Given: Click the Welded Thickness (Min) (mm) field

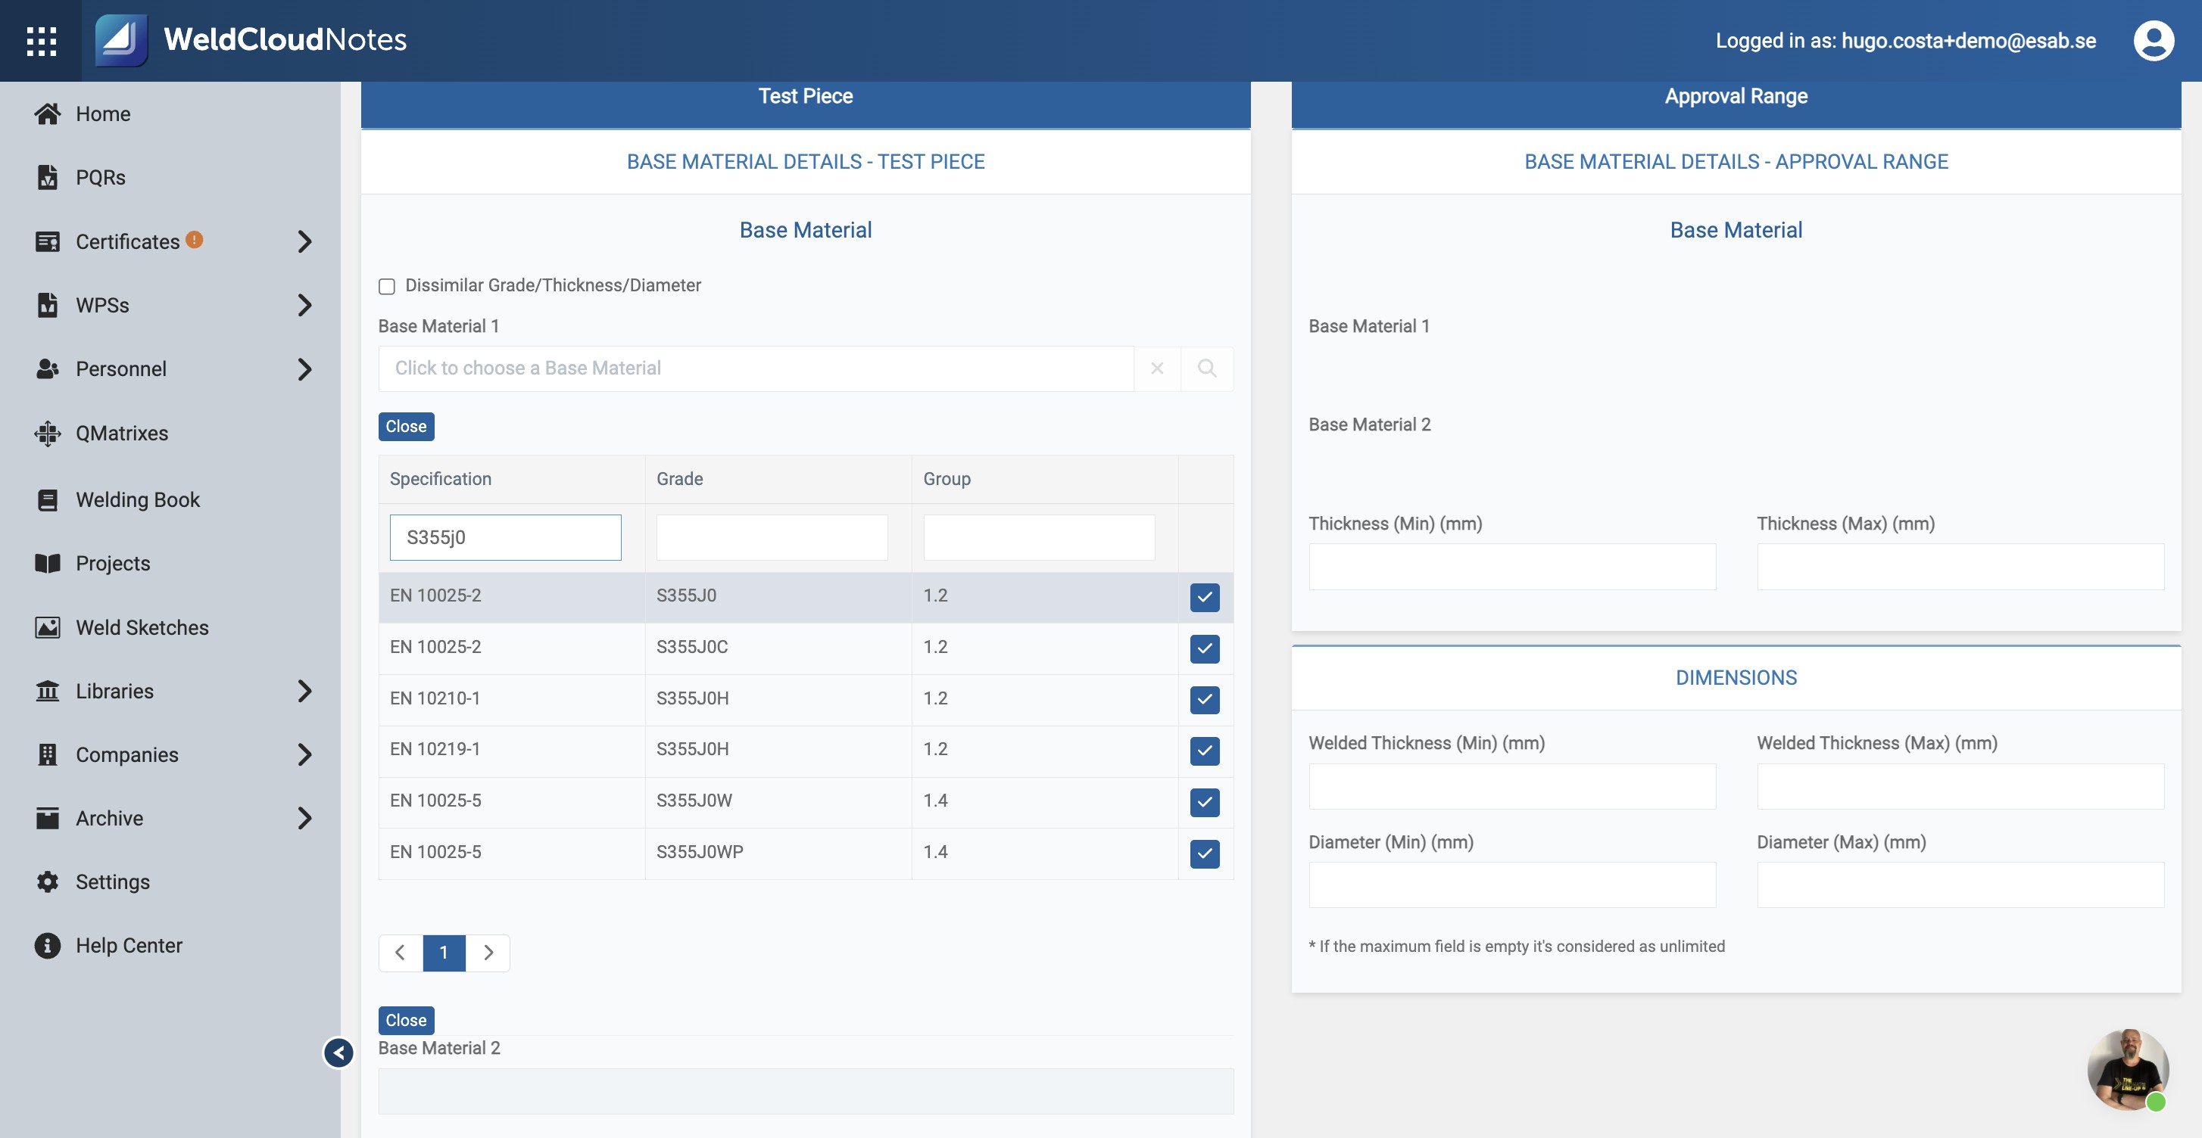Looking at the screenshot, I should tap(1512, 786).
